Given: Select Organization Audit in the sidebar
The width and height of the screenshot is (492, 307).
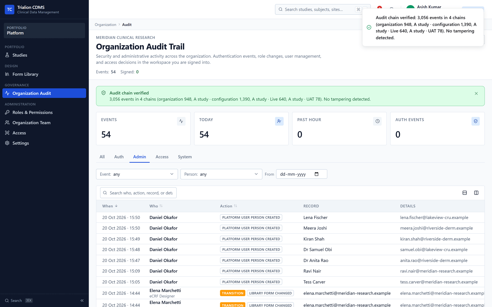Looking at the screenshot, I should [x=44, y=93].
